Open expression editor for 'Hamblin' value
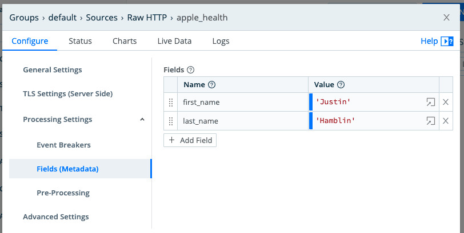The image size is (464, 233). (x=430, y=121)
